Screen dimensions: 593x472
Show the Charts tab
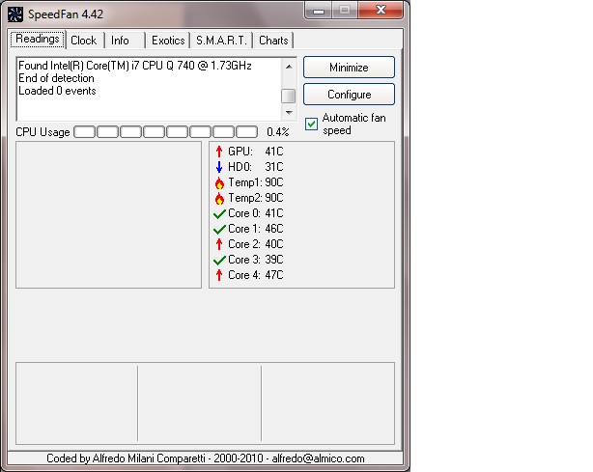[273, 41]
